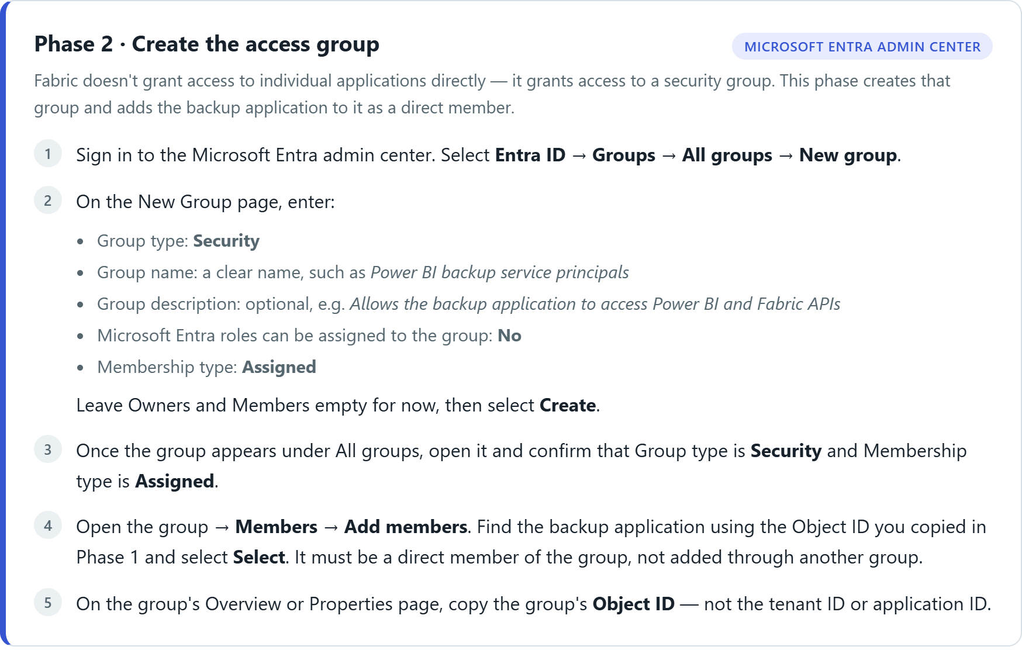Click the Phase 2 Create the access group heading
Screen dimensions: 1022x650
click(x=207, y=44)
